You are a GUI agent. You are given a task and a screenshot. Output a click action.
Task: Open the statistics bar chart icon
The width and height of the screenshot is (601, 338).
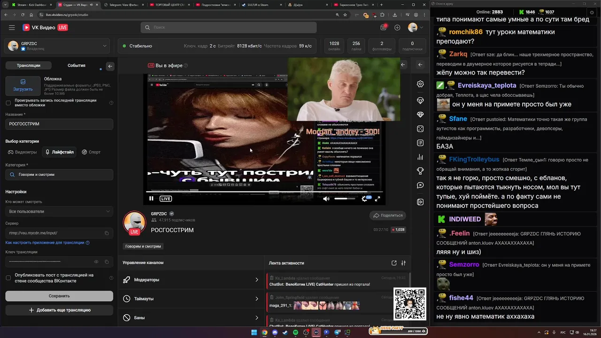tap(420, 157)
